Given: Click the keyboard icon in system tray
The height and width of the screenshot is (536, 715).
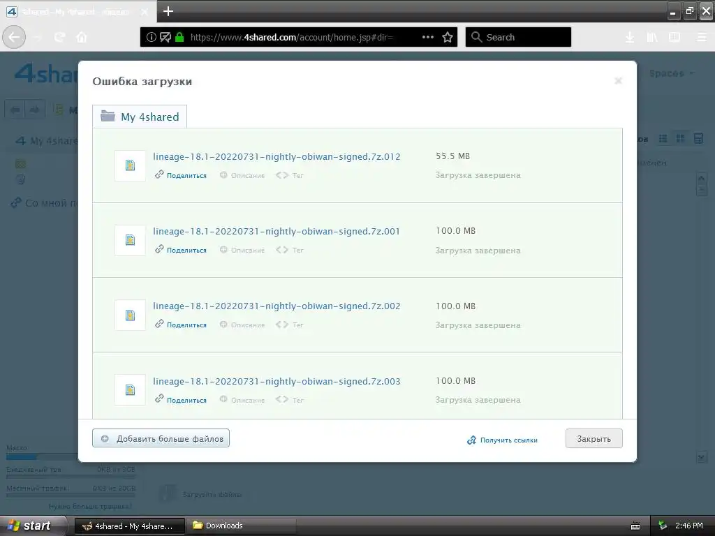Looking at the screenshot, I should click(x=635, y=526).
